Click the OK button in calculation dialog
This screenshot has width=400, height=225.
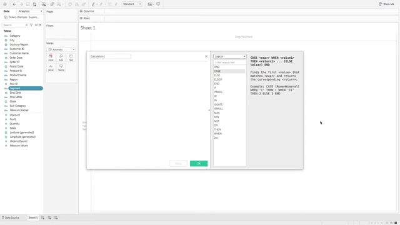point(199,164)
